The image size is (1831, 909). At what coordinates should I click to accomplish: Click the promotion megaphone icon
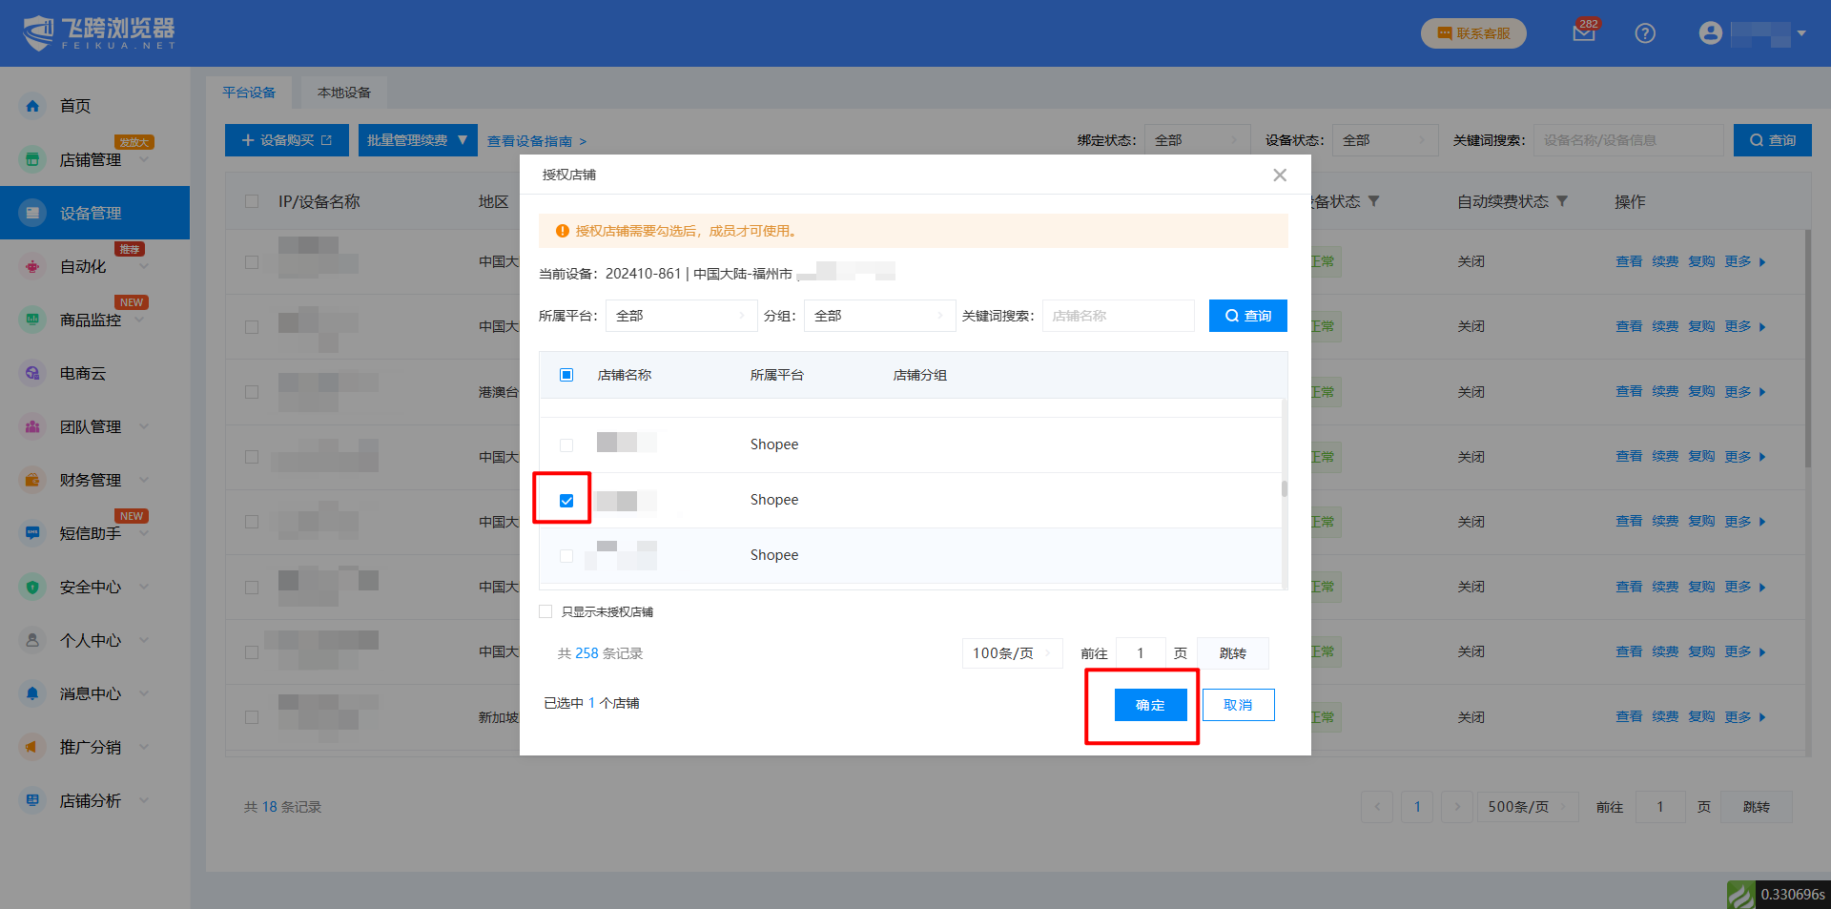coord(32,747)
